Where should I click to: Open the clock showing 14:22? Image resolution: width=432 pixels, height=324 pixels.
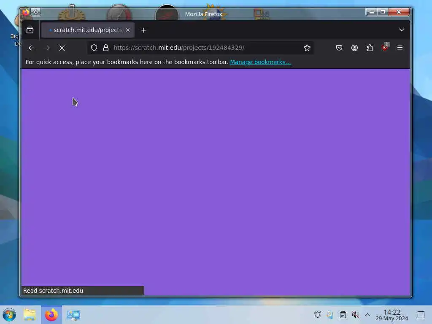(392, 315)
